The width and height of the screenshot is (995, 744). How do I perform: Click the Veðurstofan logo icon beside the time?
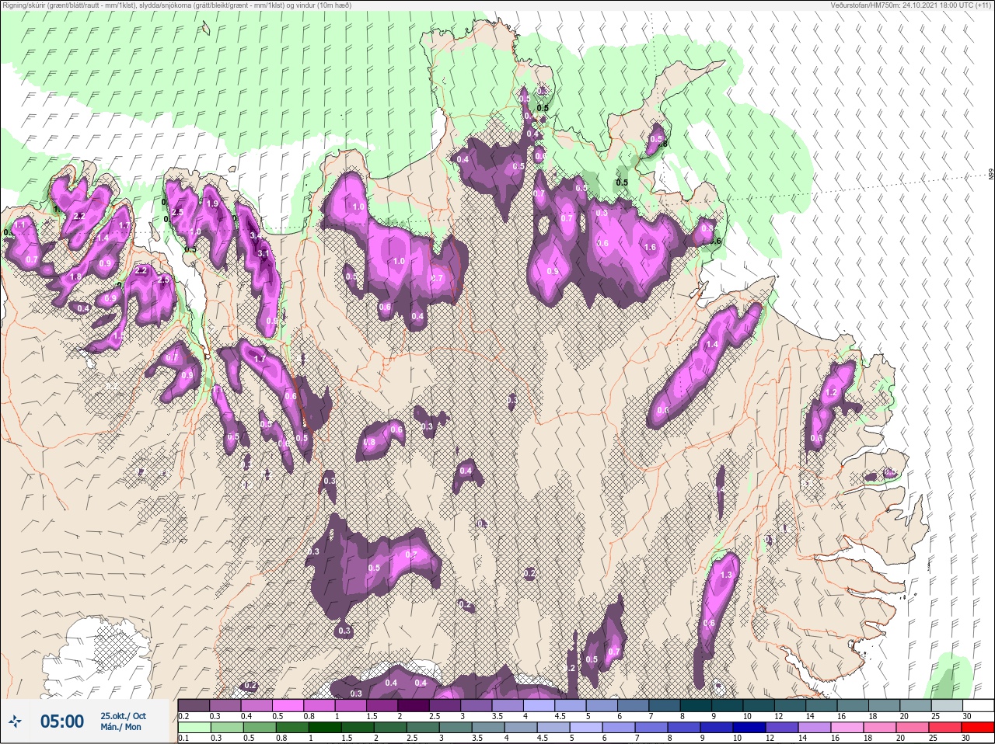(x=15, y=722)
